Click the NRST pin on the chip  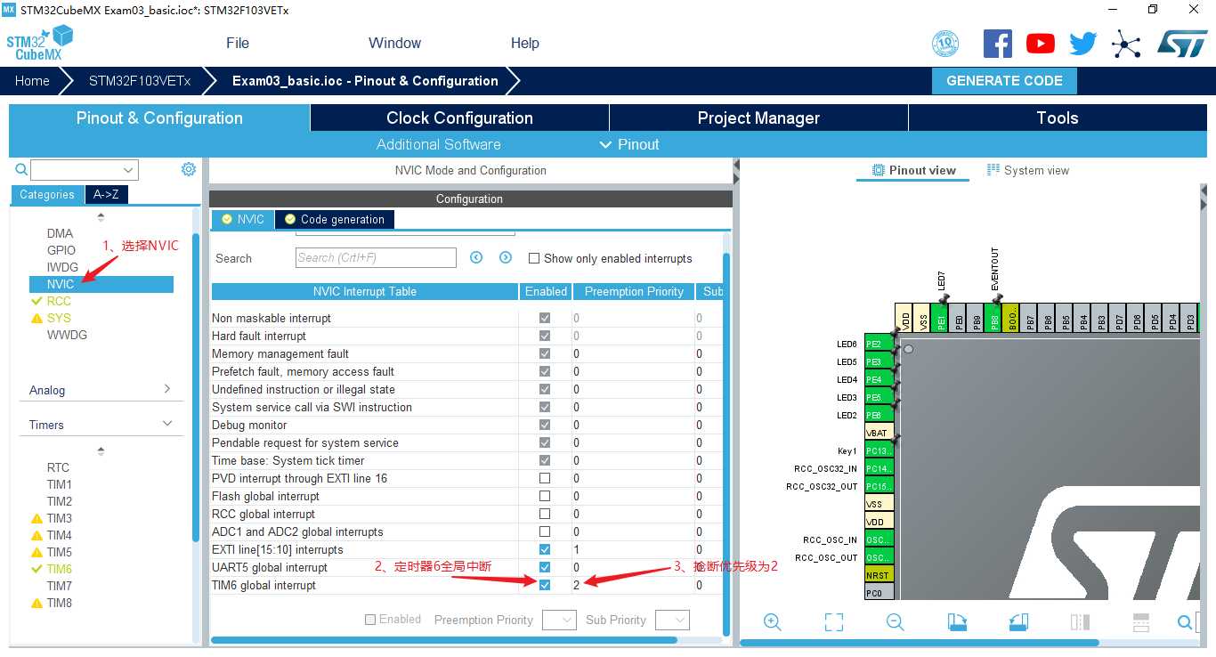[x=879, y=575]
